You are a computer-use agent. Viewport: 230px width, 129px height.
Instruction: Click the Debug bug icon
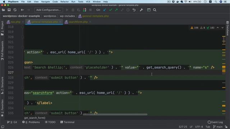[73, 10]
